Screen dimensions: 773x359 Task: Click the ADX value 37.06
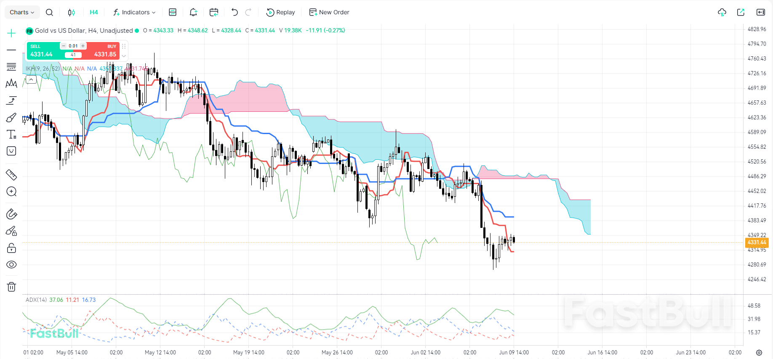click(56, 300)
